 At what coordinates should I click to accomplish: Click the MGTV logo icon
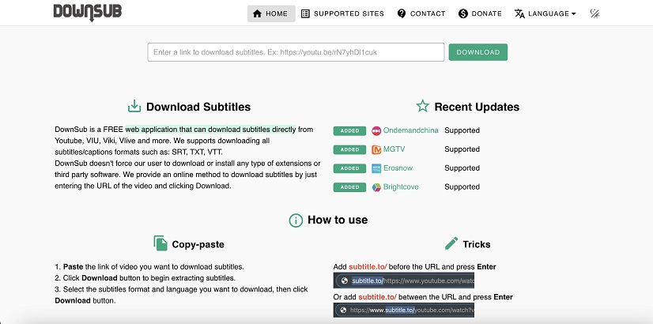click(376, 149)
